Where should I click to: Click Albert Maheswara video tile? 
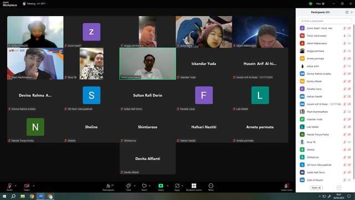coord(260,32)
